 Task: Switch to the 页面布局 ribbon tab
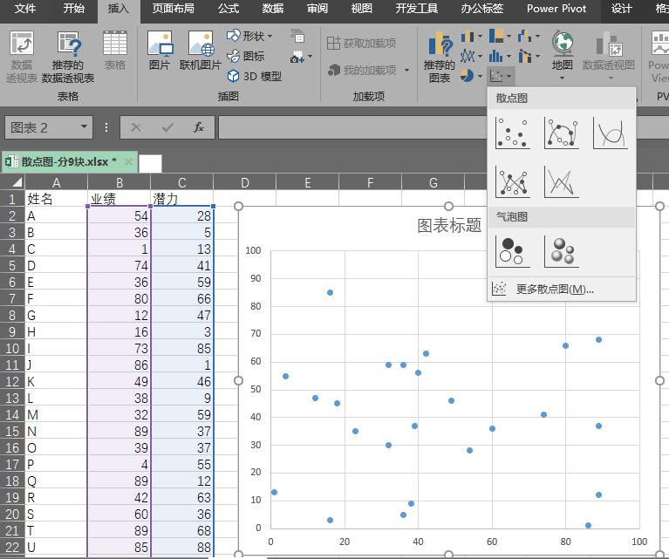[x=174, y=9]
